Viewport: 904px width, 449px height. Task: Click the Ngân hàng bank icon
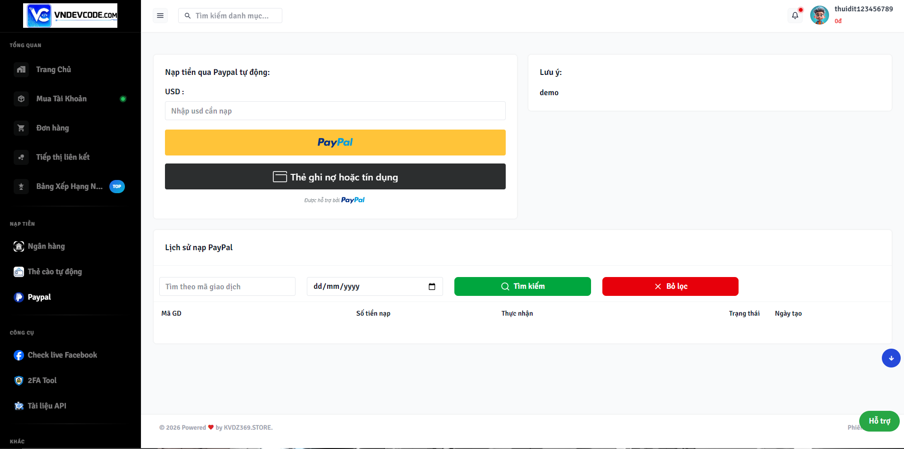click(19, 246)
